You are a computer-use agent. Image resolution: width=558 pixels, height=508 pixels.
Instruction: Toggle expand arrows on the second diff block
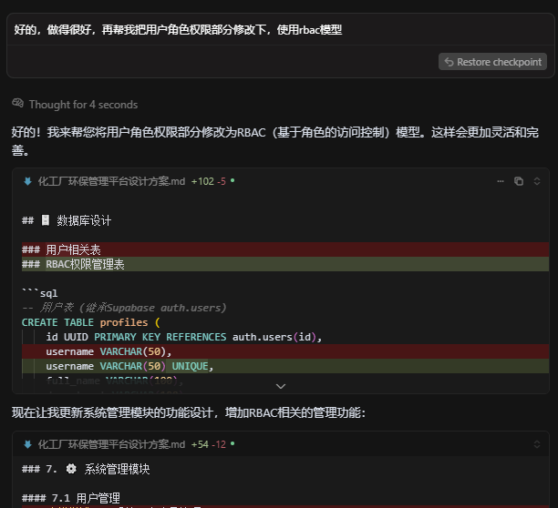coord(536,444)
